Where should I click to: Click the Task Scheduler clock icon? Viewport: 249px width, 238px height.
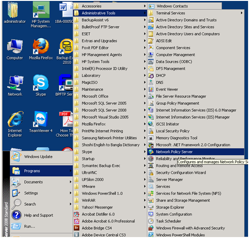pyautogui.click(x=151, y=221)
